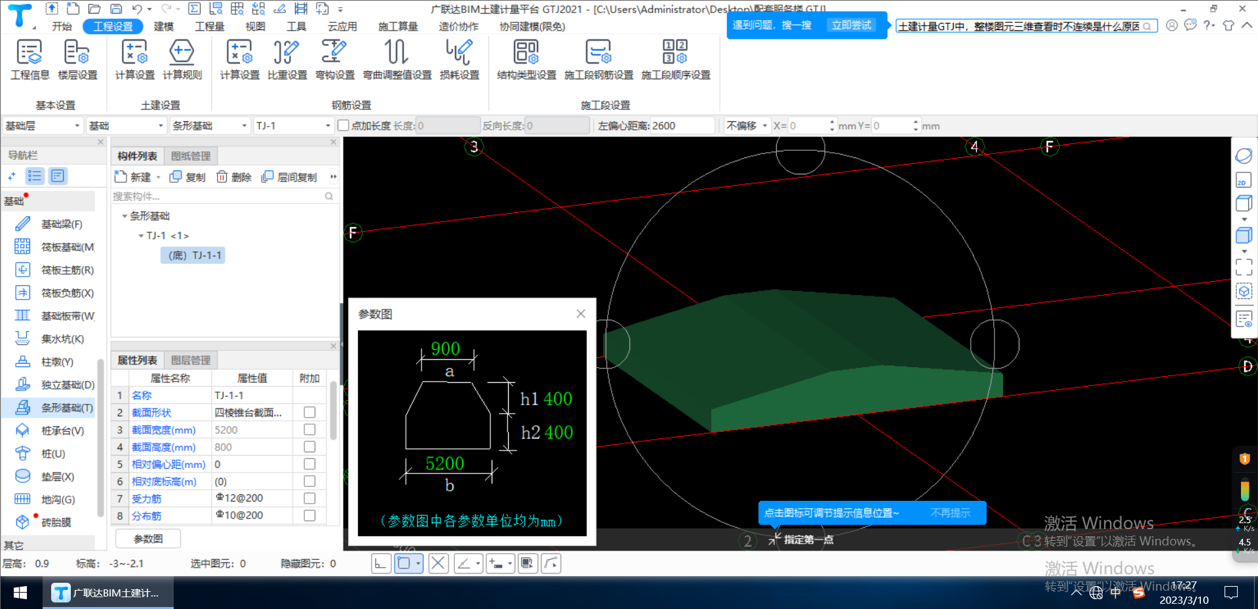This screenshot has width=1258, height=609.
Task: Collapse the 条形基础 tree node
Action: [125, 216]
